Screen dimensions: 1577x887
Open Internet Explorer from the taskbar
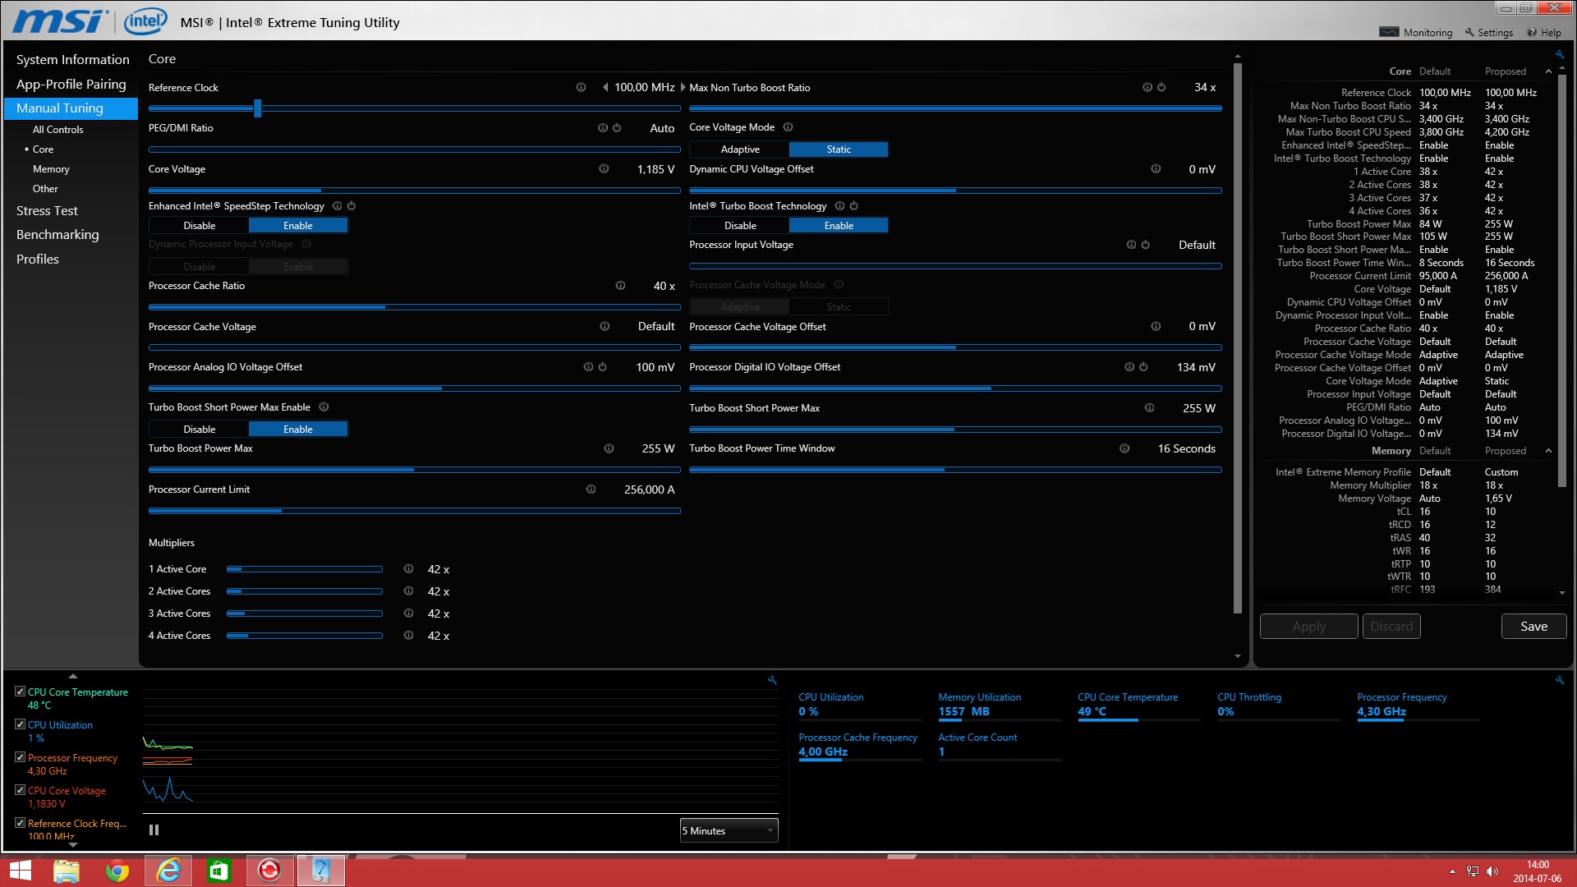[x=168, y=871]
